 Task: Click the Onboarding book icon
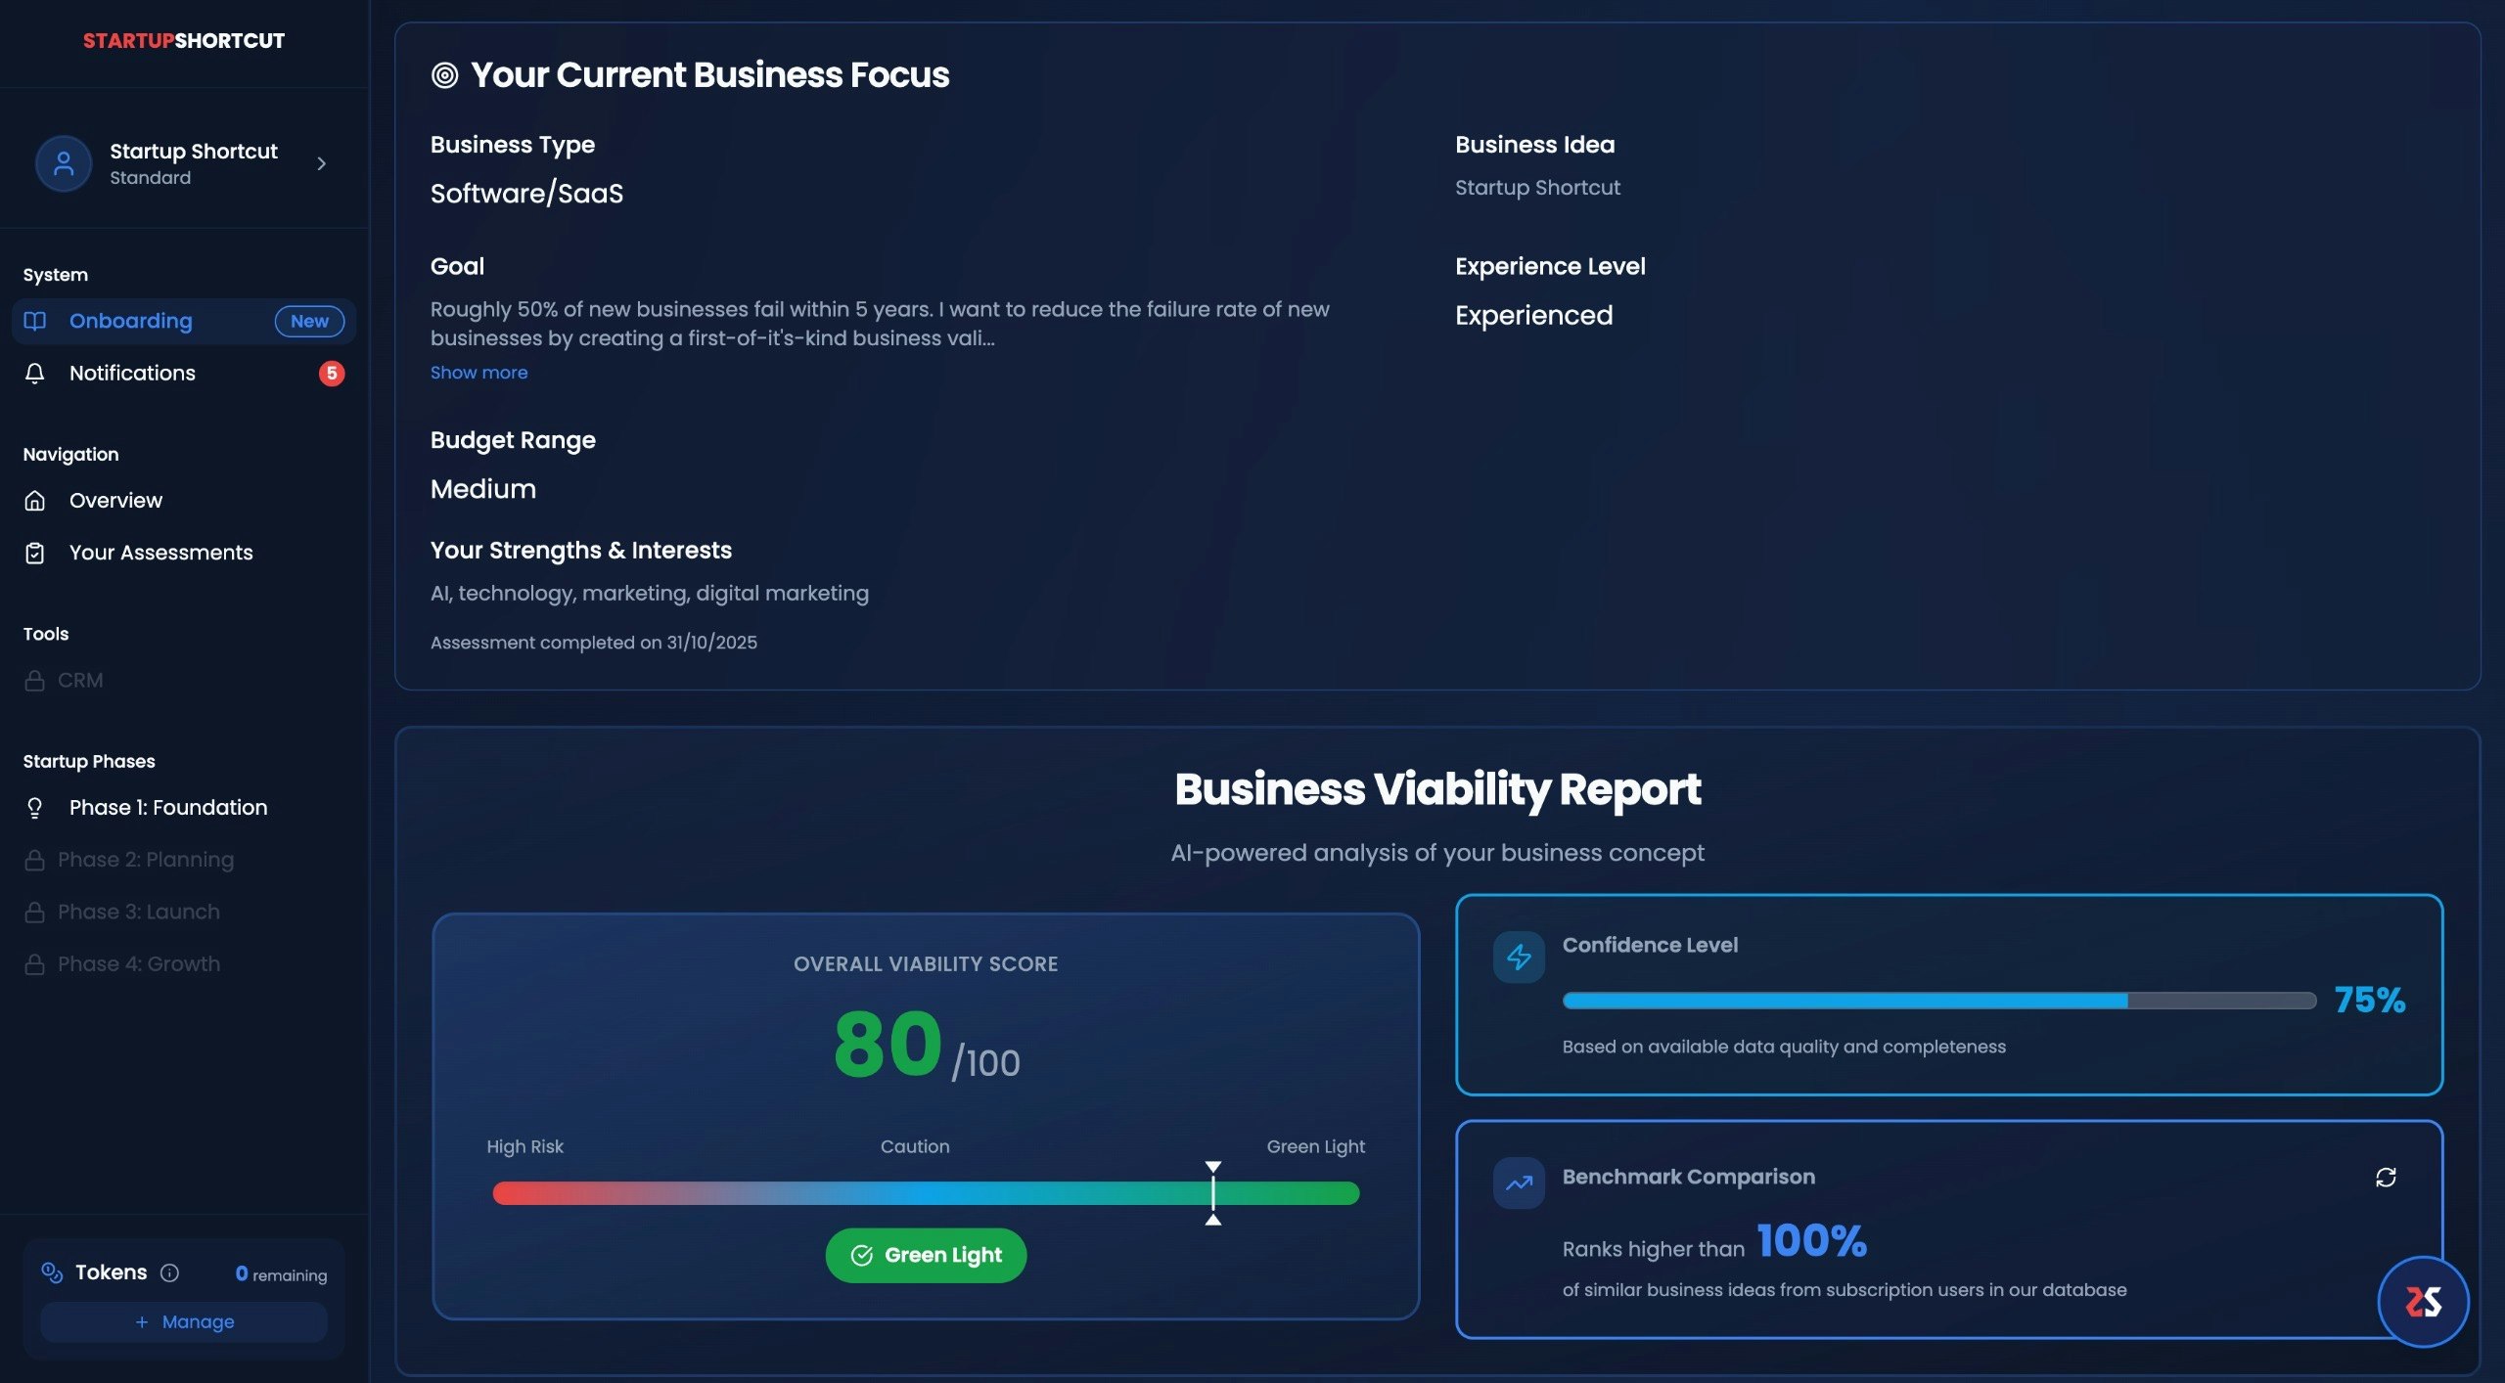35,321
